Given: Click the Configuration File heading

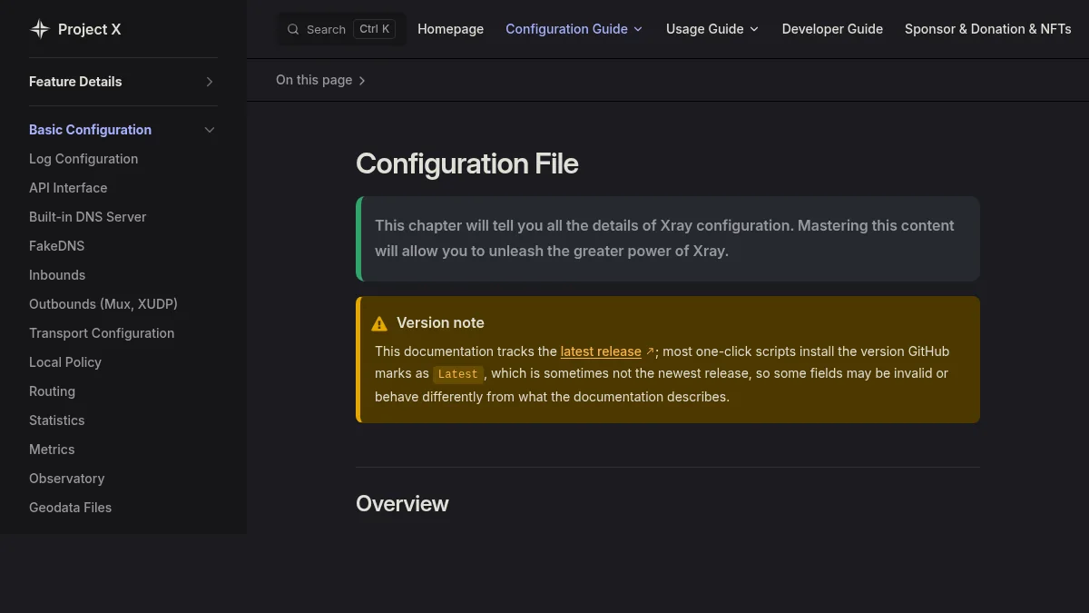Looking at the screenshot, I should point(466,163).
